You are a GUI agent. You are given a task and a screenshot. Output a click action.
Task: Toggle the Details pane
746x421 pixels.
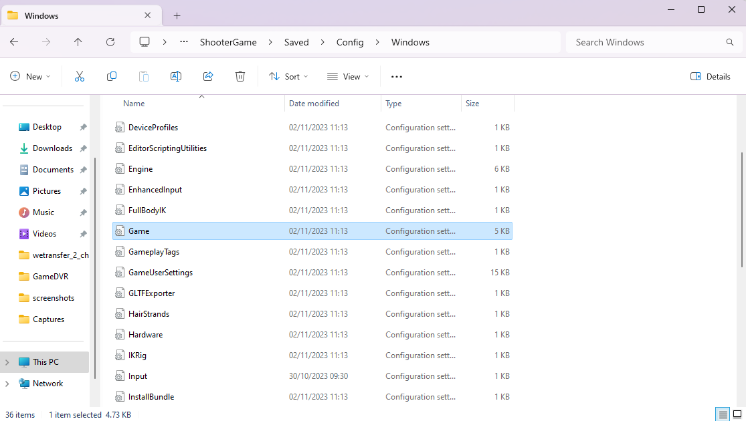(710, 76)
